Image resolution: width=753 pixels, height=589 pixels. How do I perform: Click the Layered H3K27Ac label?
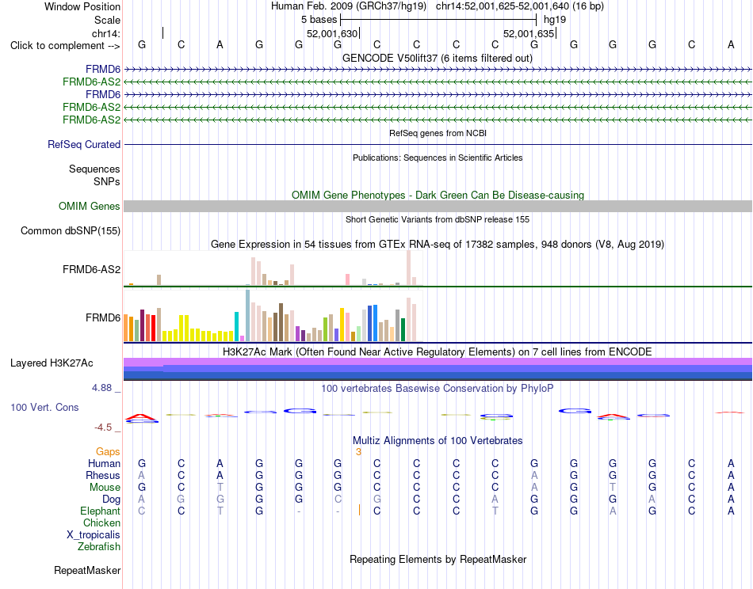point(52,363)
